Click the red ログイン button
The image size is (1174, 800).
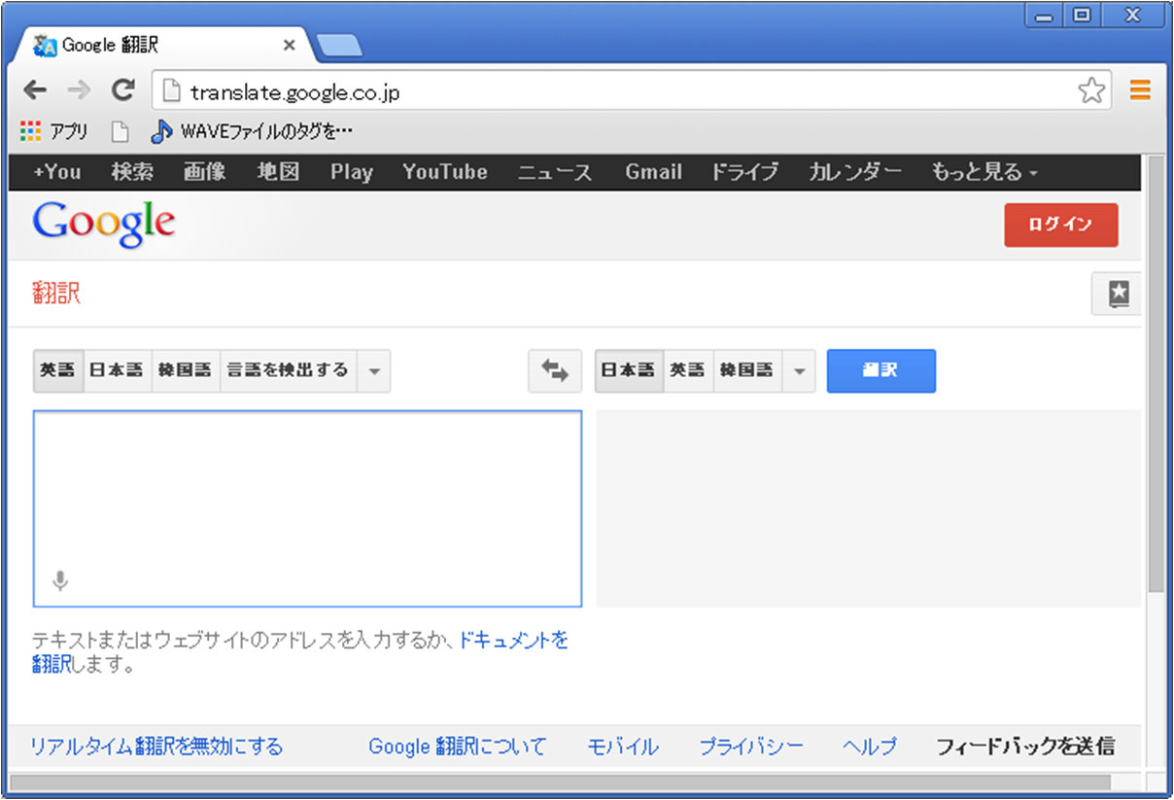1060,225
